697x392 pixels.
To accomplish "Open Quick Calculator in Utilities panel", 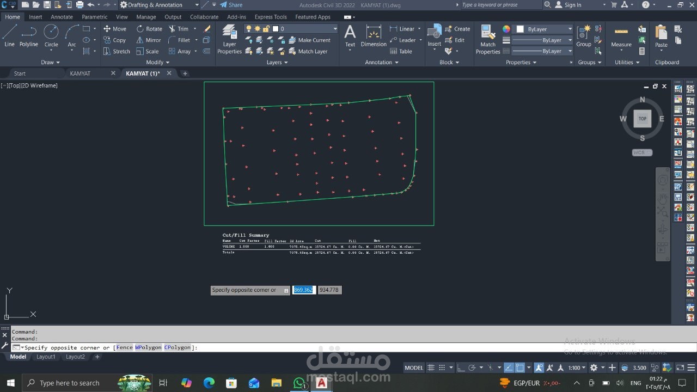I will pos(642,51).
